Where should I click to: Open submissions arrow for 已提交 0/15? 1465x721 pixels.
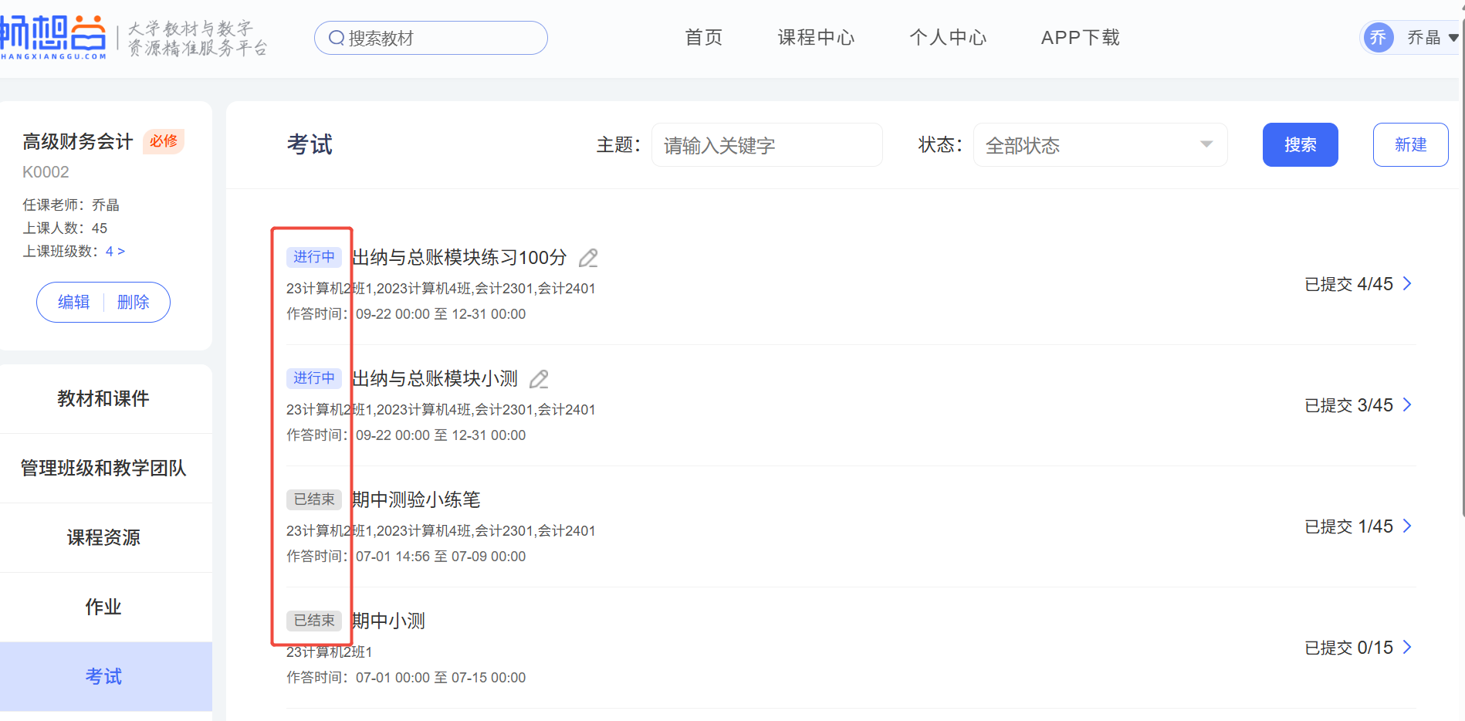1407,648
